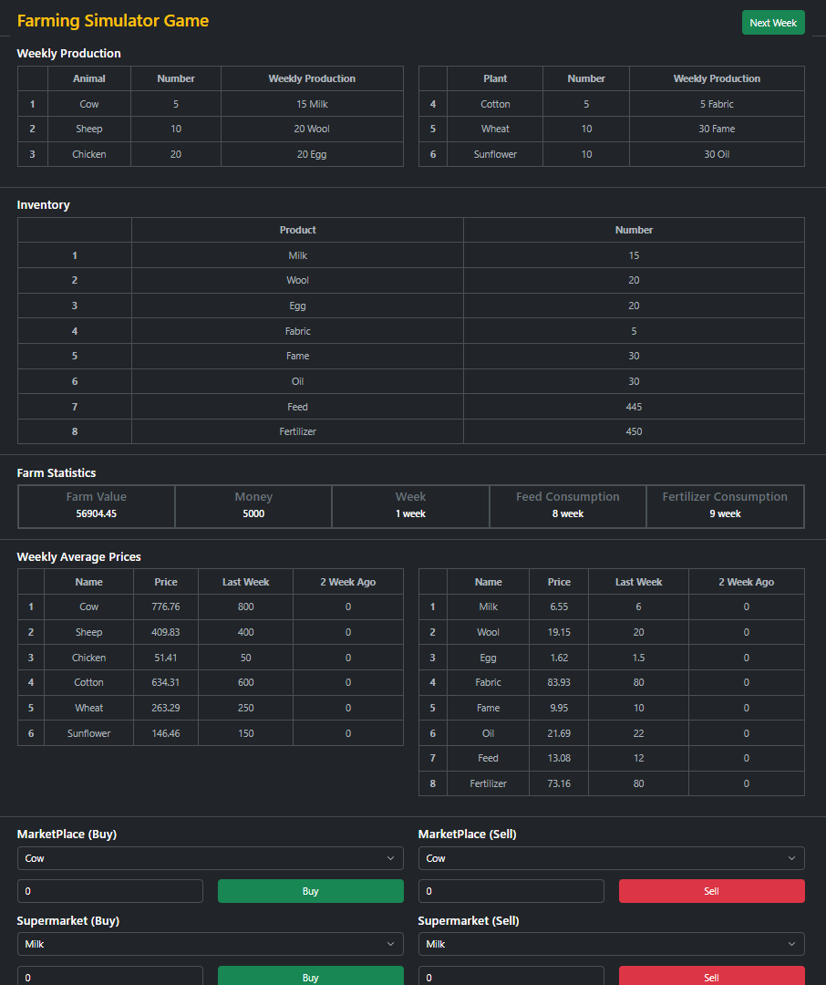
Task: Click the Feed inventory count 445
Action: point(634,407)
